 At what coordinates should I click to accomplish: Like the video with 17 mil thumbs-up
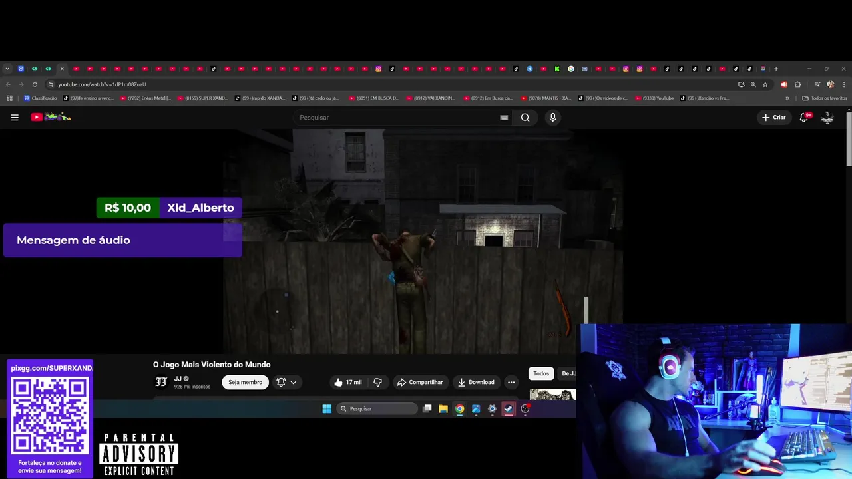(348, 382)
